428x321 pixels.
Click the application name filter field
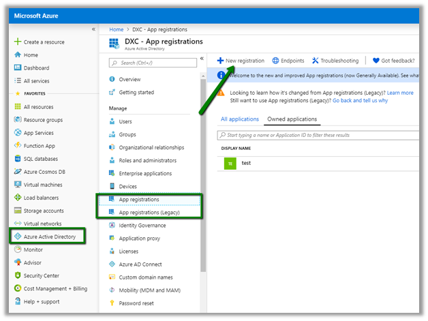[320, 135]
